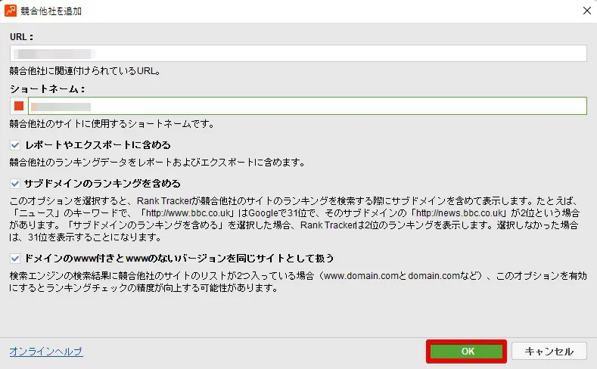Confirm with the green OK button

point(468,352)
